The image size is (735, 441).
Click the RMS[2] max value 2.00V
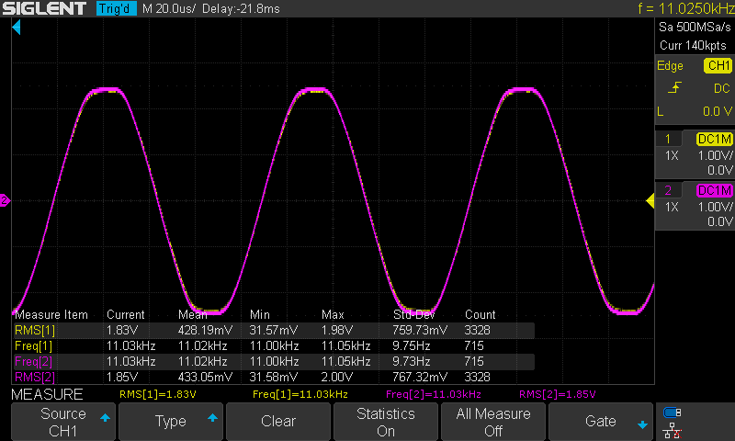[x=336, y=377]
